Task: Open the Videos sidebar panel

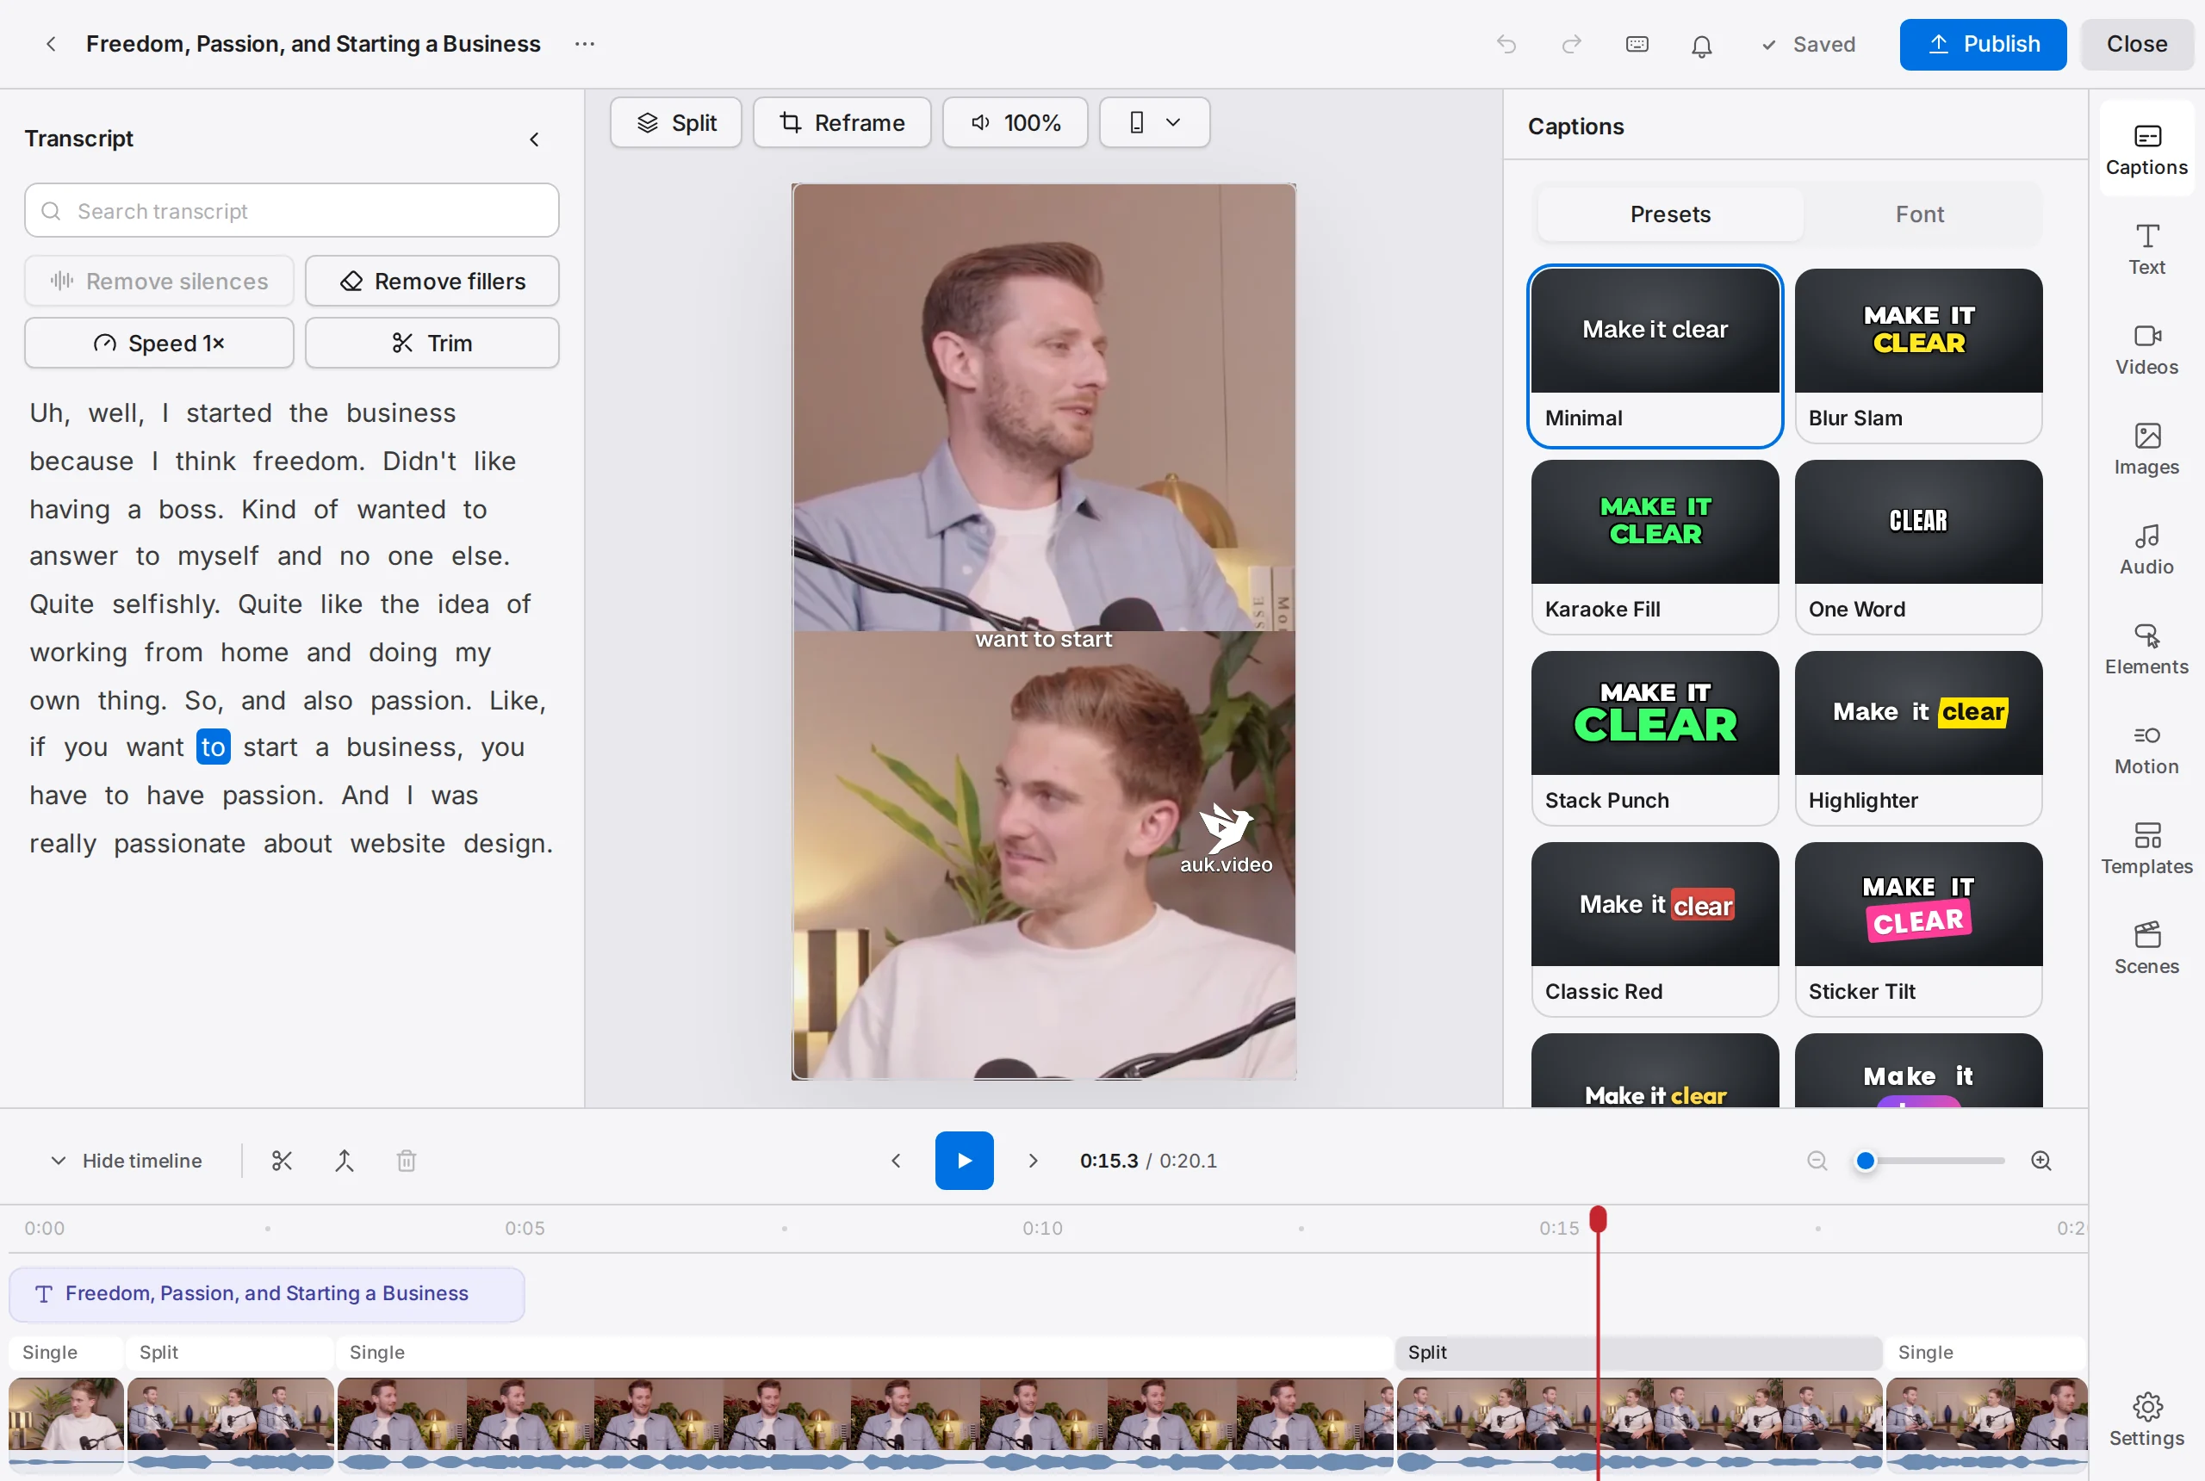Action: coord(2146,350)
